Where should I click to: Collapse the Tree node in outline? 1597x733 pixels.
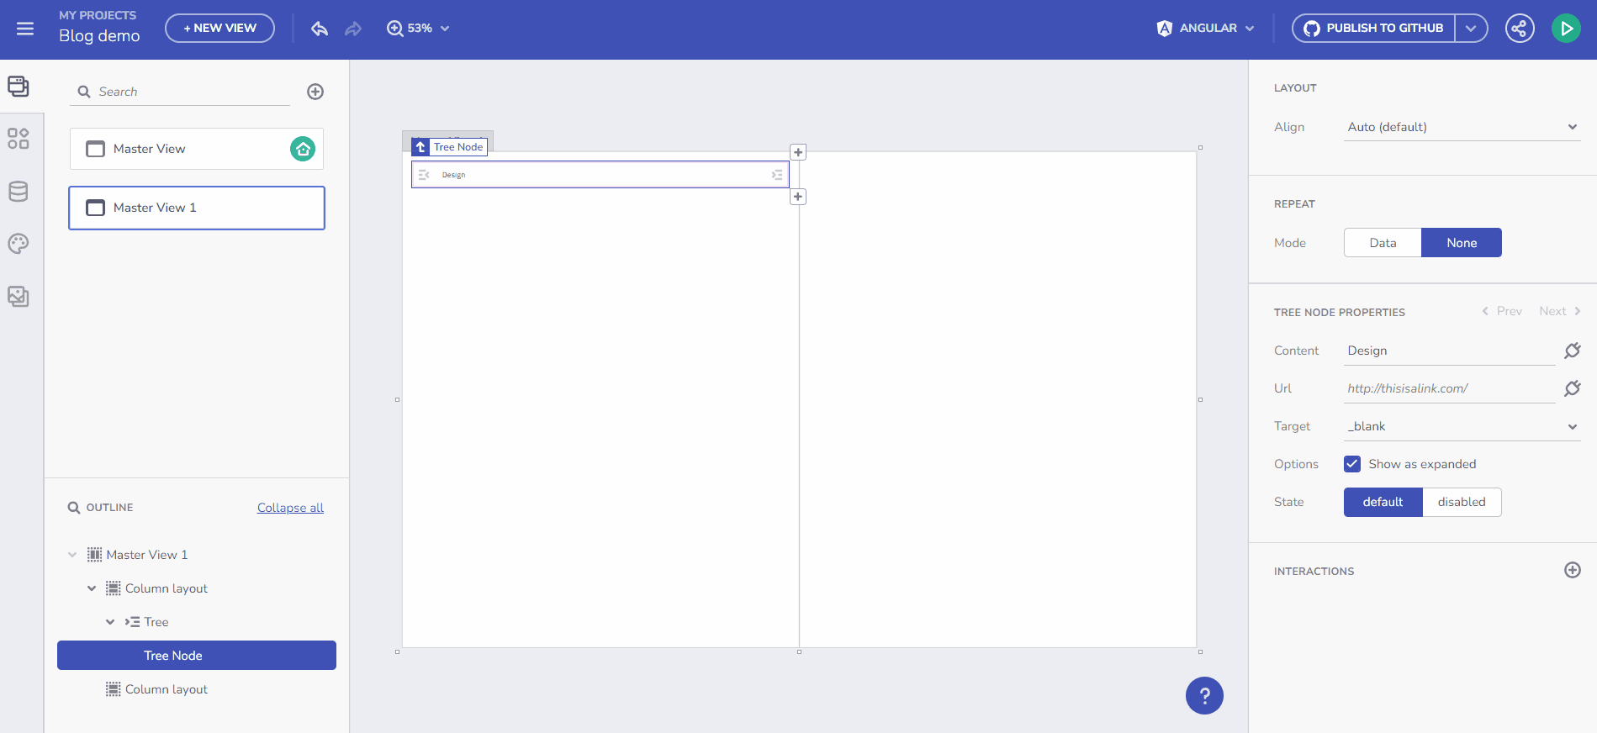tap(110, 622)
